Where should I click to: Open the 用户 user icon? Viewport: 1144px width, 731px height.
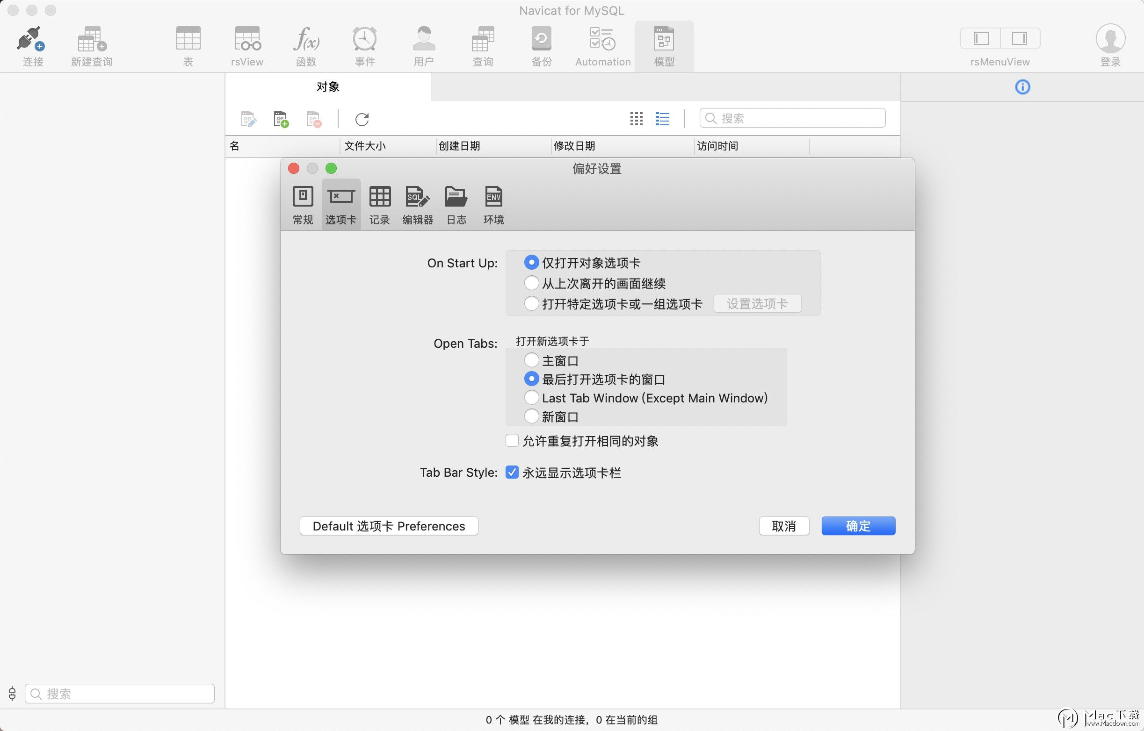coord(424,38)
